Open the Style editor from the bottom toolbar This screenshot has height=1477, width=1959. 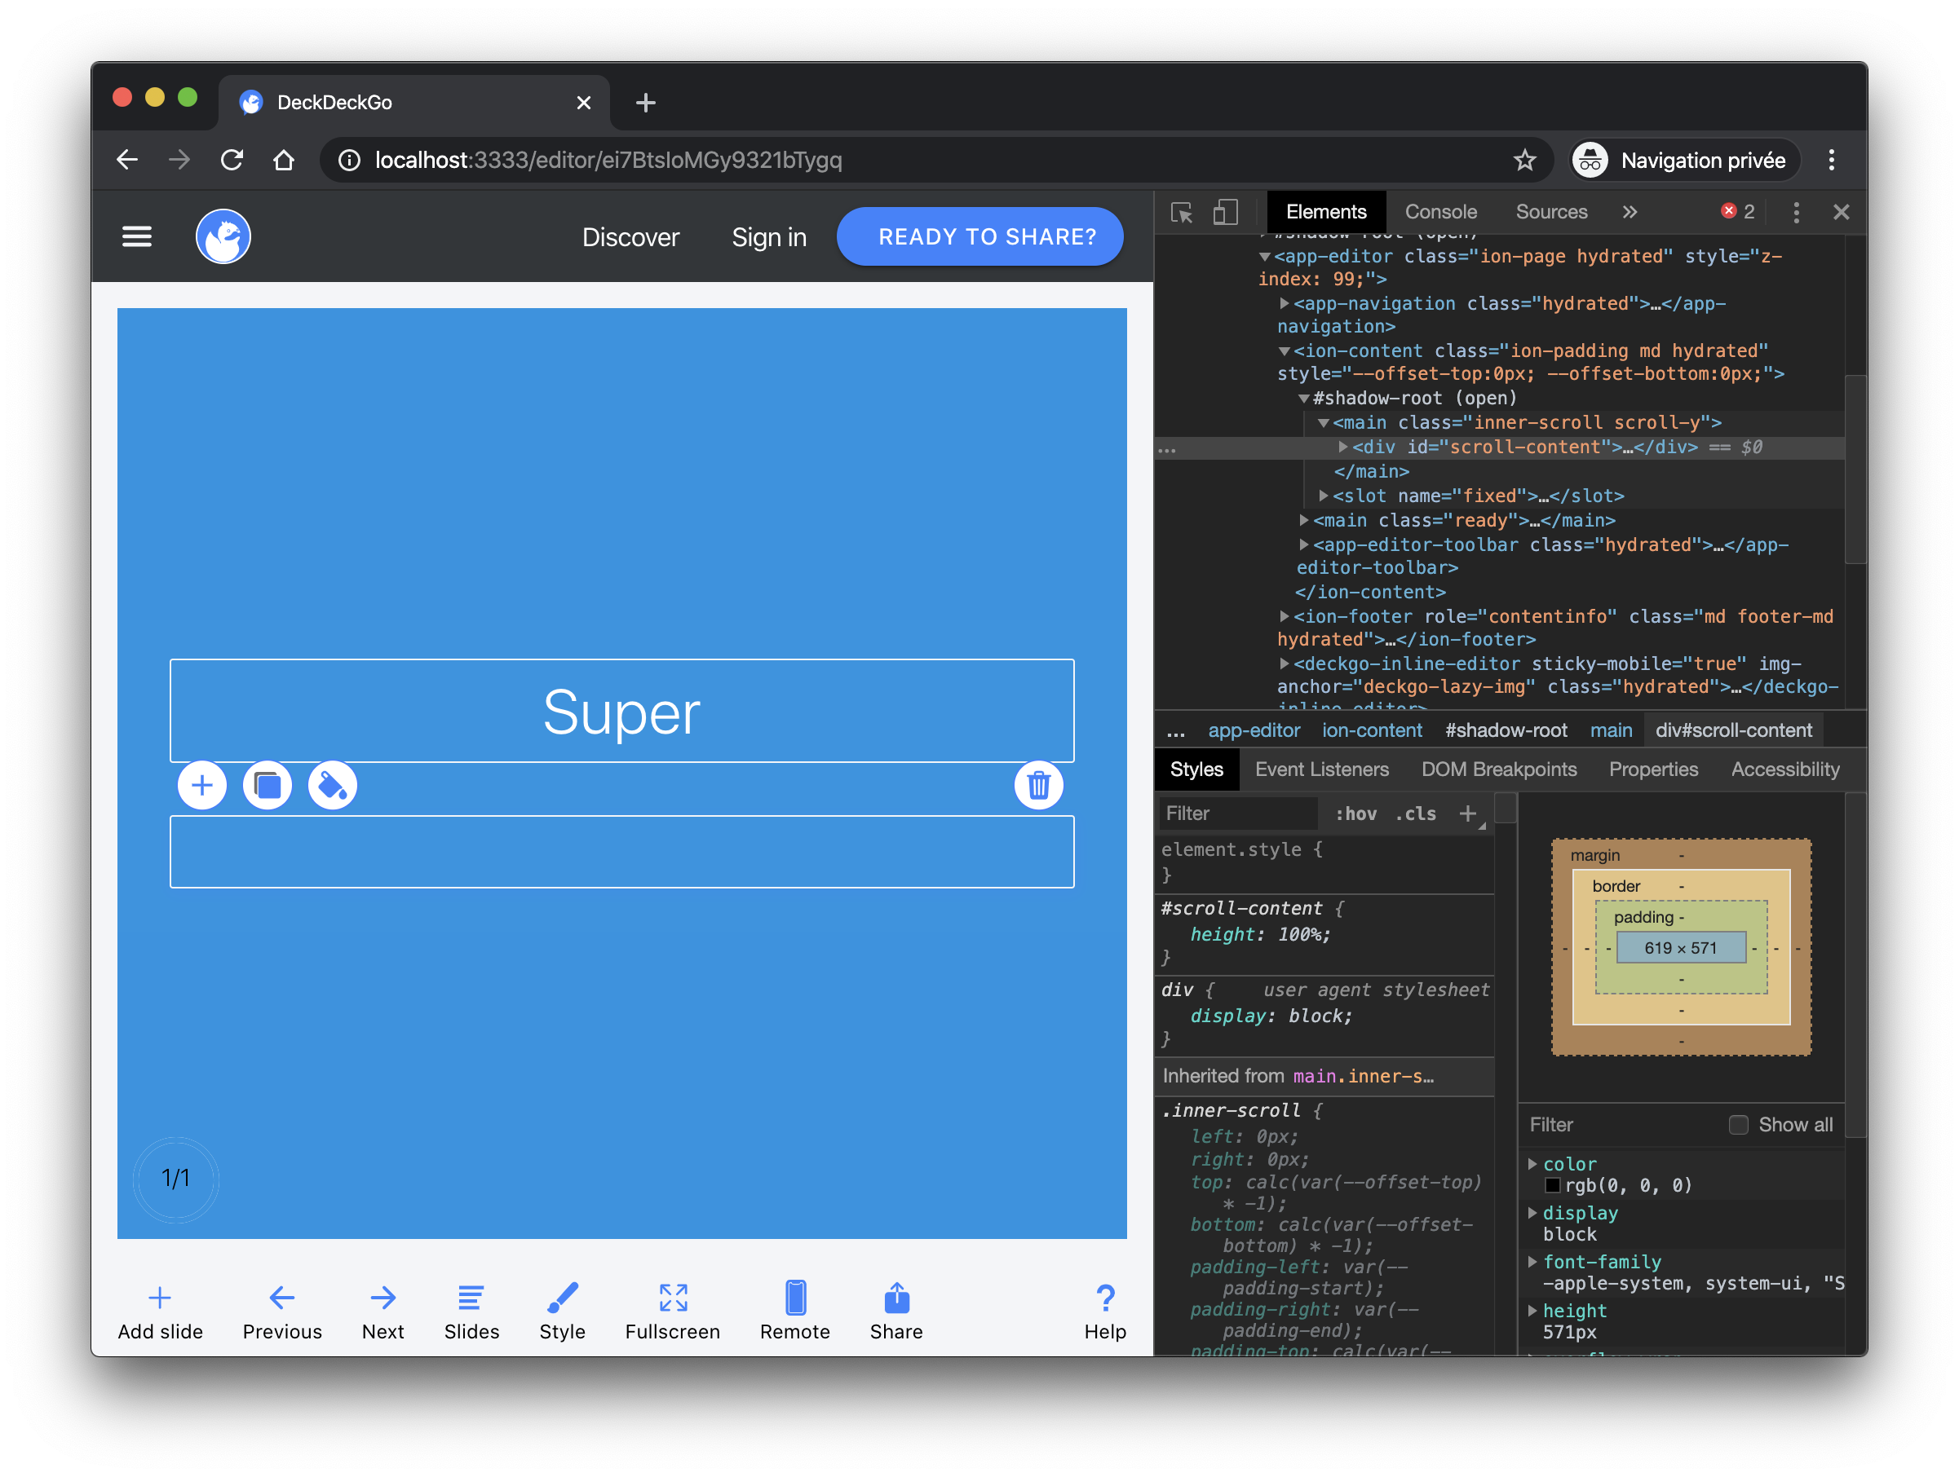pos(561,1312)
